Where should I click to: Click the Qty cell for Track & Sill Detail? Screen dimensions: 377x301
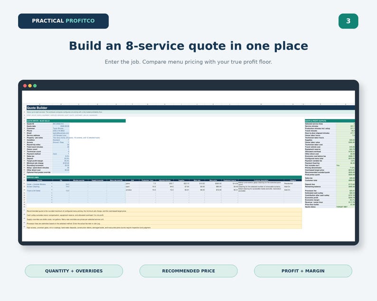61,191
